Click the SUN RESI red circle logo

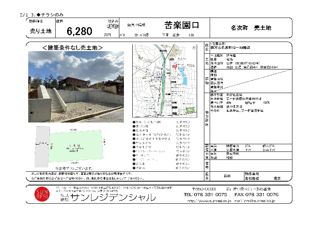pyautogui.click(x=42, y=195)
